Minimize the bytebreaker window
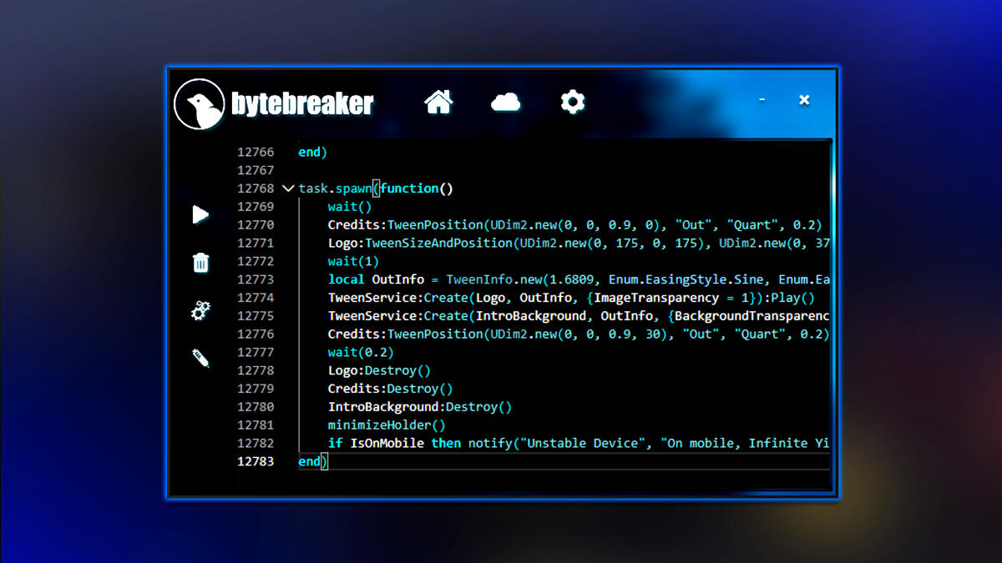The width and height of the screenshot is (1002, 563). [762, 98]
